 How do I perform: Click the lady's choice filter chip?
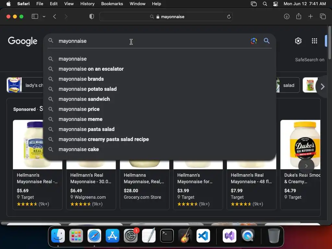(25, 85)
